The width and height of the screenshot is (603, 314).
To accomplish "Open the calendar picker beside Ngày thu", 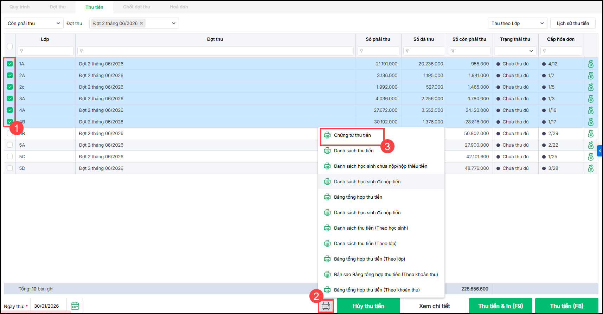I will point(75,306).
